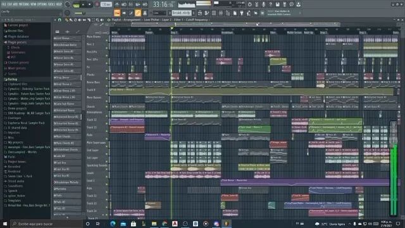Toggle the metronome button
This screenshot has width=405, height=228.
117,4
